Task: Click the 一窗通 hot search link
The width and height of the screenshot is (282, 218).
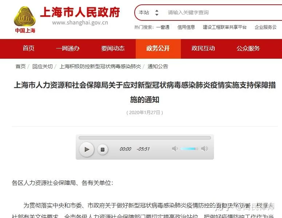Action: [x=163, y=27]
